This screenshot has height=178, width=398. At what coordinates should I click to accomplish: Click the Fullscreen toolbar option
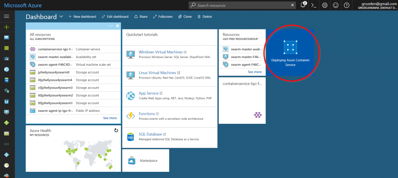[x=163, y=17]
